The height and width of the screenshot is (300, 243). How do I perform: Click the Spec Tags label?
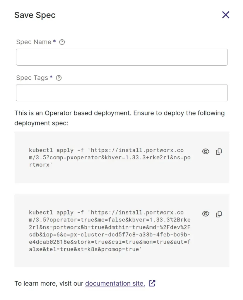(32, 78)
